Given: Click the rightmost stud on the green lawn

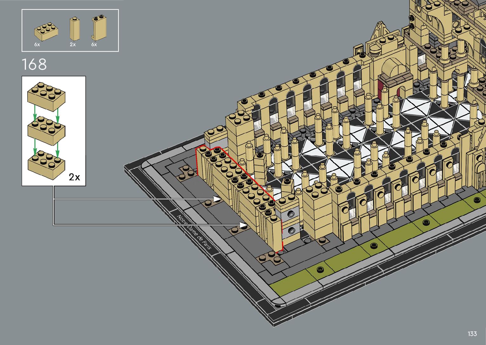Looking at the screenshot, I should (477, 200).
